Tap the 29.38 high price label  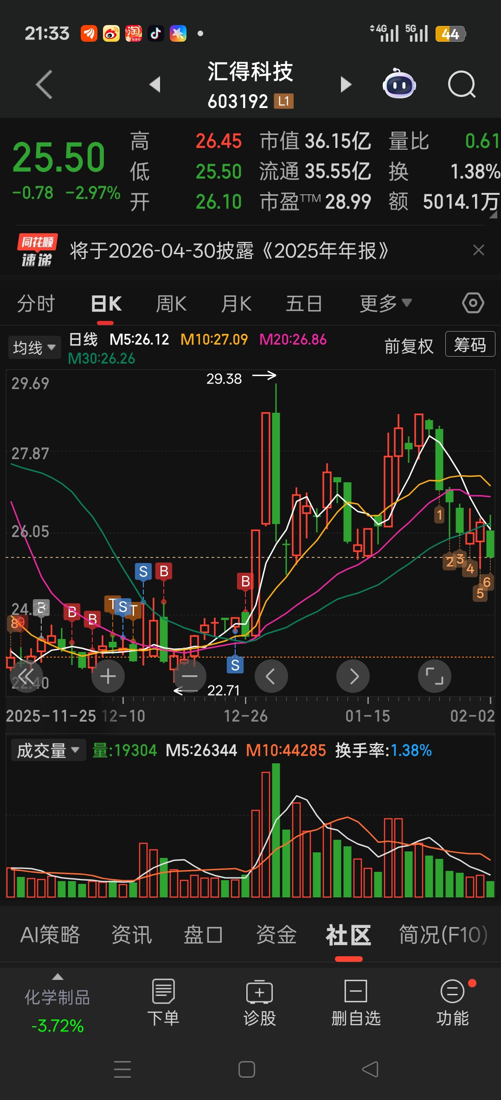224,379
